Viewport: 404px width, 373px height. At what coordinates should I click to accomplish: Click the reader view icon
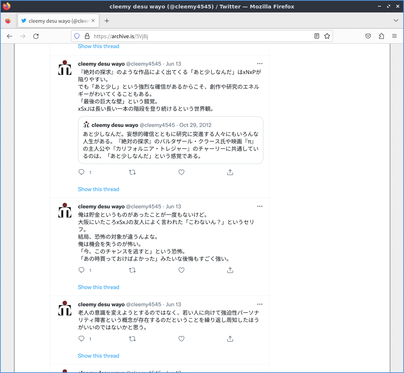[x=316, y=36]
